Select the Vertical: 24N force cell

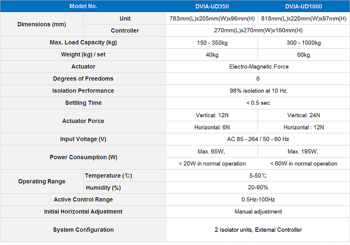303,115
